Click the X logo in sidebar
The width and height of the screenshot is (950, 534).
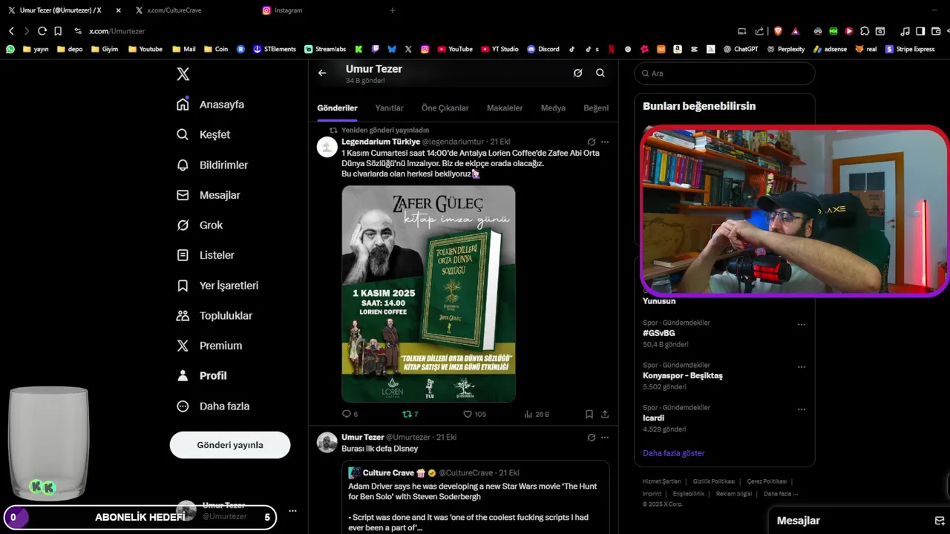(183, 74)
